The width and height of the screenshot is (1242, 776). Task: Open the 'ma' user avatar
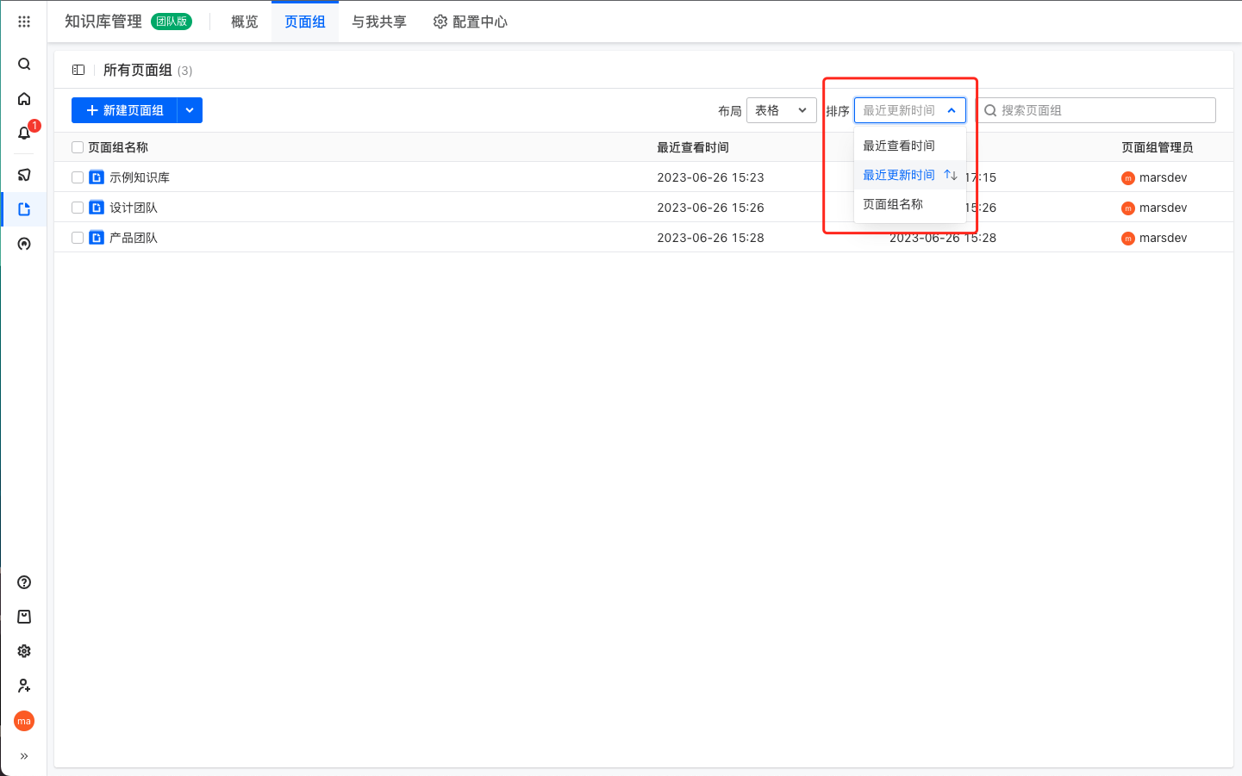pyautogui.click(x=24, y=721)
